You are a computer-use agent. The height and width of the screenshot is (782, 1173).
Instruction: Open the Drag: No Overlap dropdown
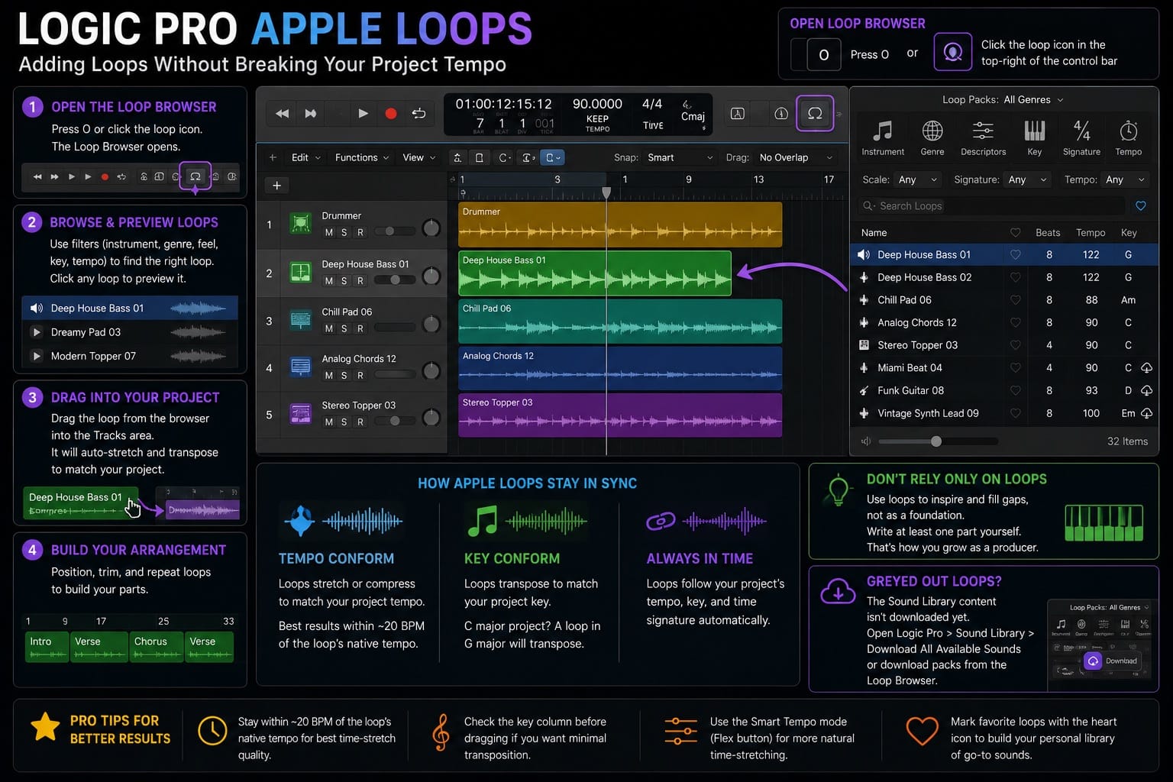click(795, 157)
